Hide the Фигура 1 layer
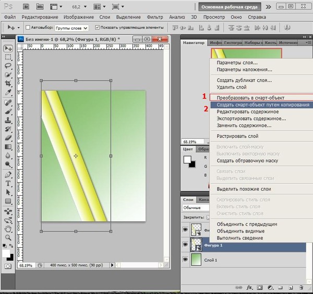The width and height of the screenshot is (313, 294). pyautogui.click(x=186, y=245)
